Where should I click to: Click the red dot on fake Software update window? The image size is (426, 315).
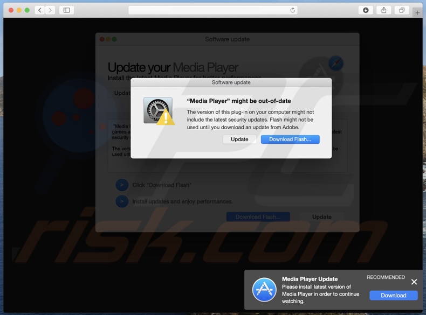[x=102, y=39]
